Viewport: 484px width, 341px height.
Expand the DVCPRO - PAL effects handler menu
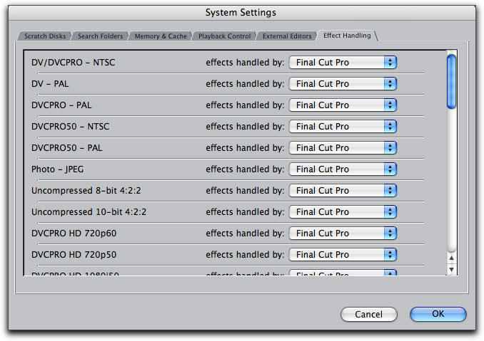[343, 105]
